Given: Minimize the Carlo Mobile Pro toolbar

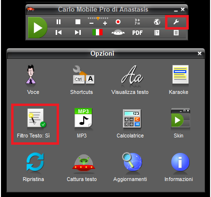Looking at the screenshot, I should pos(176,11).
